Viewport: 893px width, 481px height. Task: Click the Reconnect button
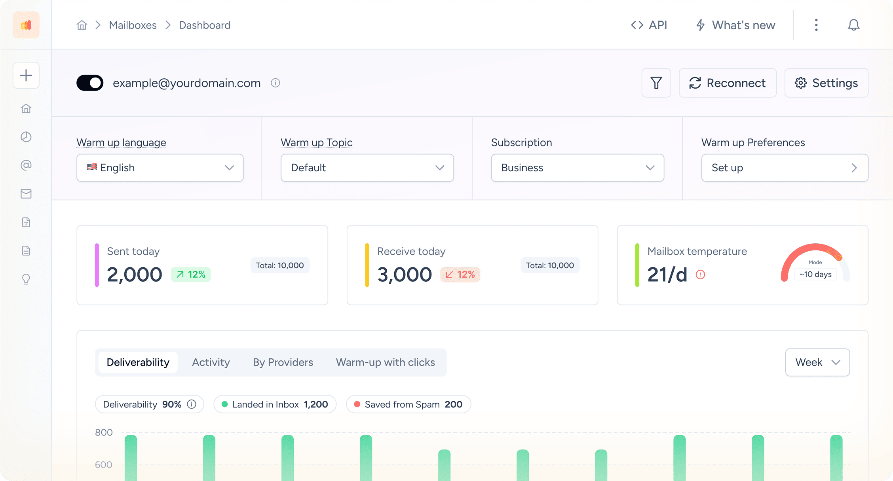(728, 83)
